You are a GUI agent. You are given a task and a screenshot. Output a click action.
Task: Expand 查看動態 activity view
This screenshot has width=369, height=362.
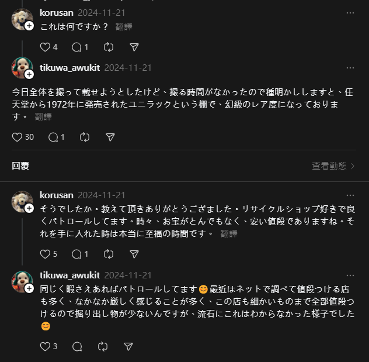(x=333, y=166)
